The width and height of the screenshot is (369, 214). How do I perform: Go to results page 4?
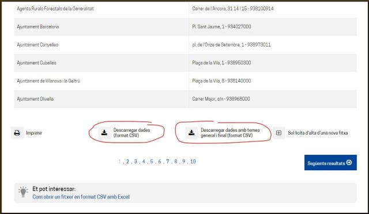[144, 162]
